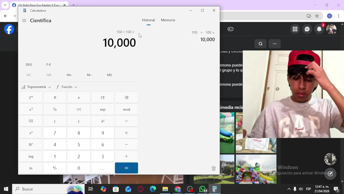Click the pi constant key
The height and width of the screenshot is (194, 344).
click(55, 98)
